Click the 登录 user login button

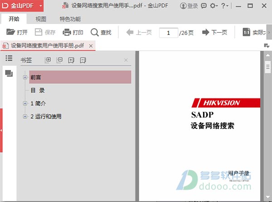pyautogui.click(x=189, y=6)
